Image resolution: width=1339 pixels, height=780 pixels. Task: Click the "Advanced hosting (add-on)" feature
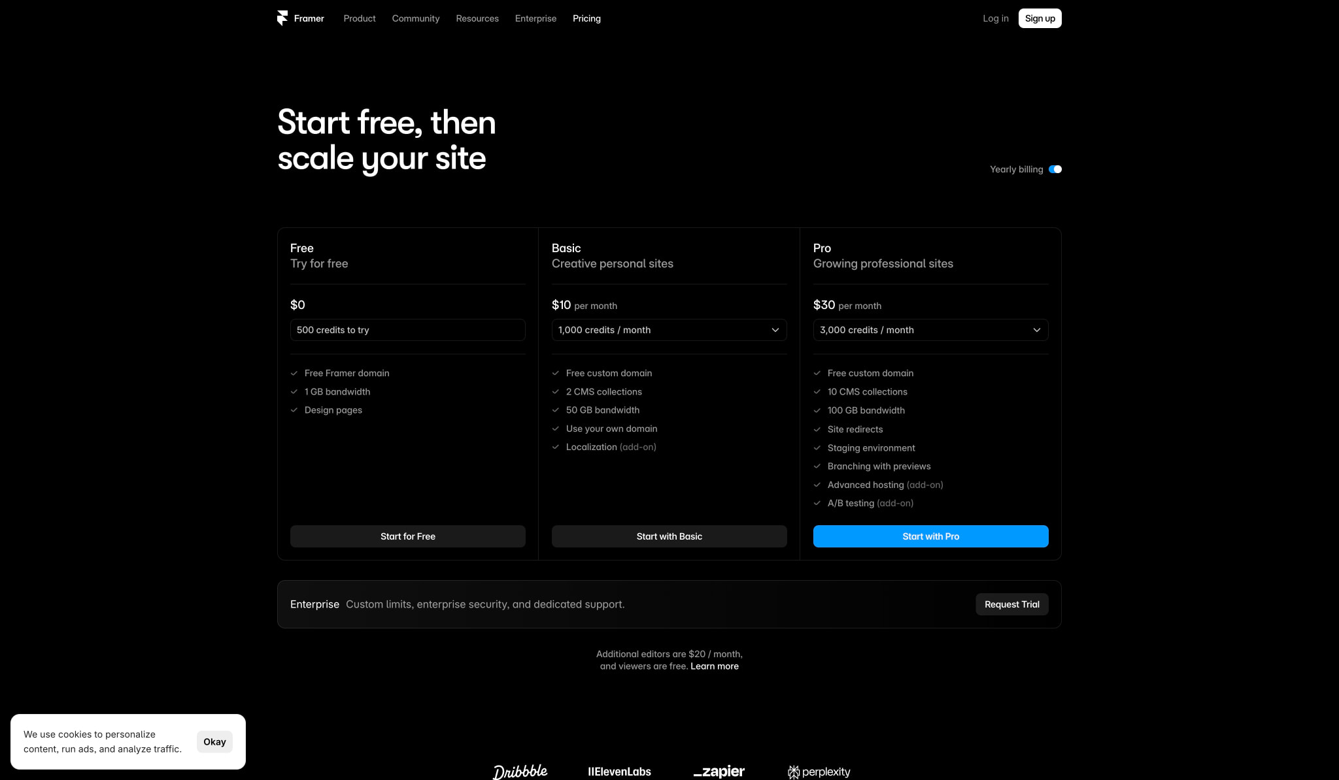point(885,485)
